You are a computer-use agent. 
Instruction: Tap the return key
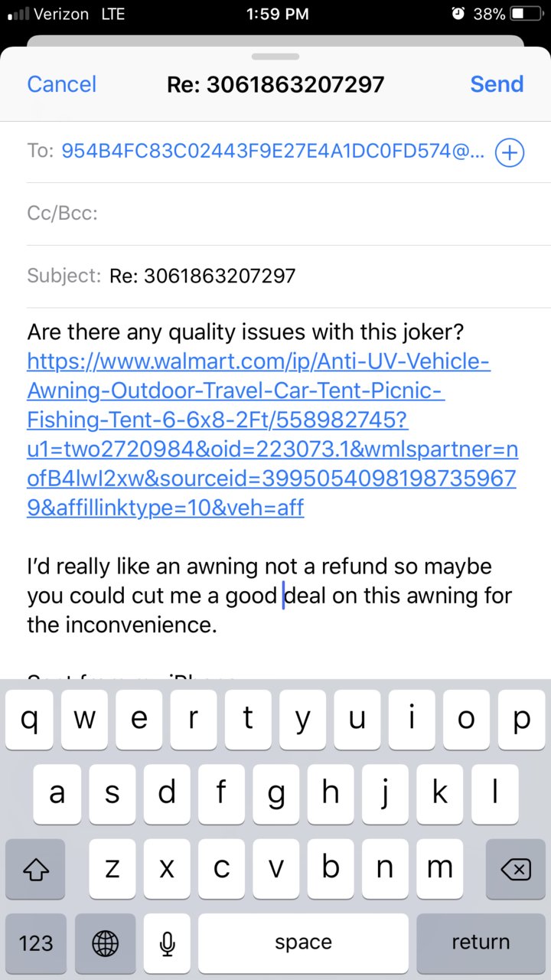(x=481, y=942)
